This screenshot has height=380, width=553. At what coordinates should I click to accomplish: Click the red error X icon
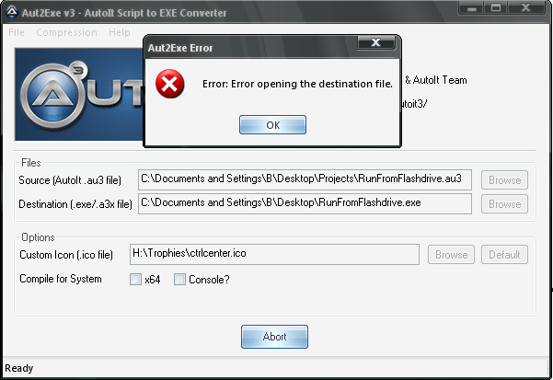tap(169, 84)
